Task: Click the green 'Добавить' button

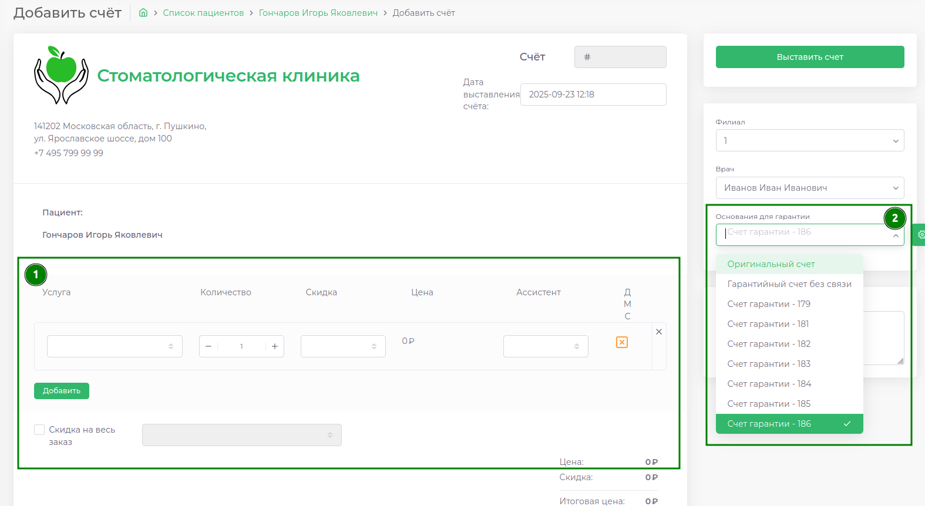Action: 62,391
